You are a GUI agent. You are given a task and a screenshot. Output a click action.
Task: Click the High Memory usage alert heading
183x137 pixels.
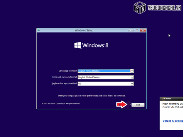(173, 104)
